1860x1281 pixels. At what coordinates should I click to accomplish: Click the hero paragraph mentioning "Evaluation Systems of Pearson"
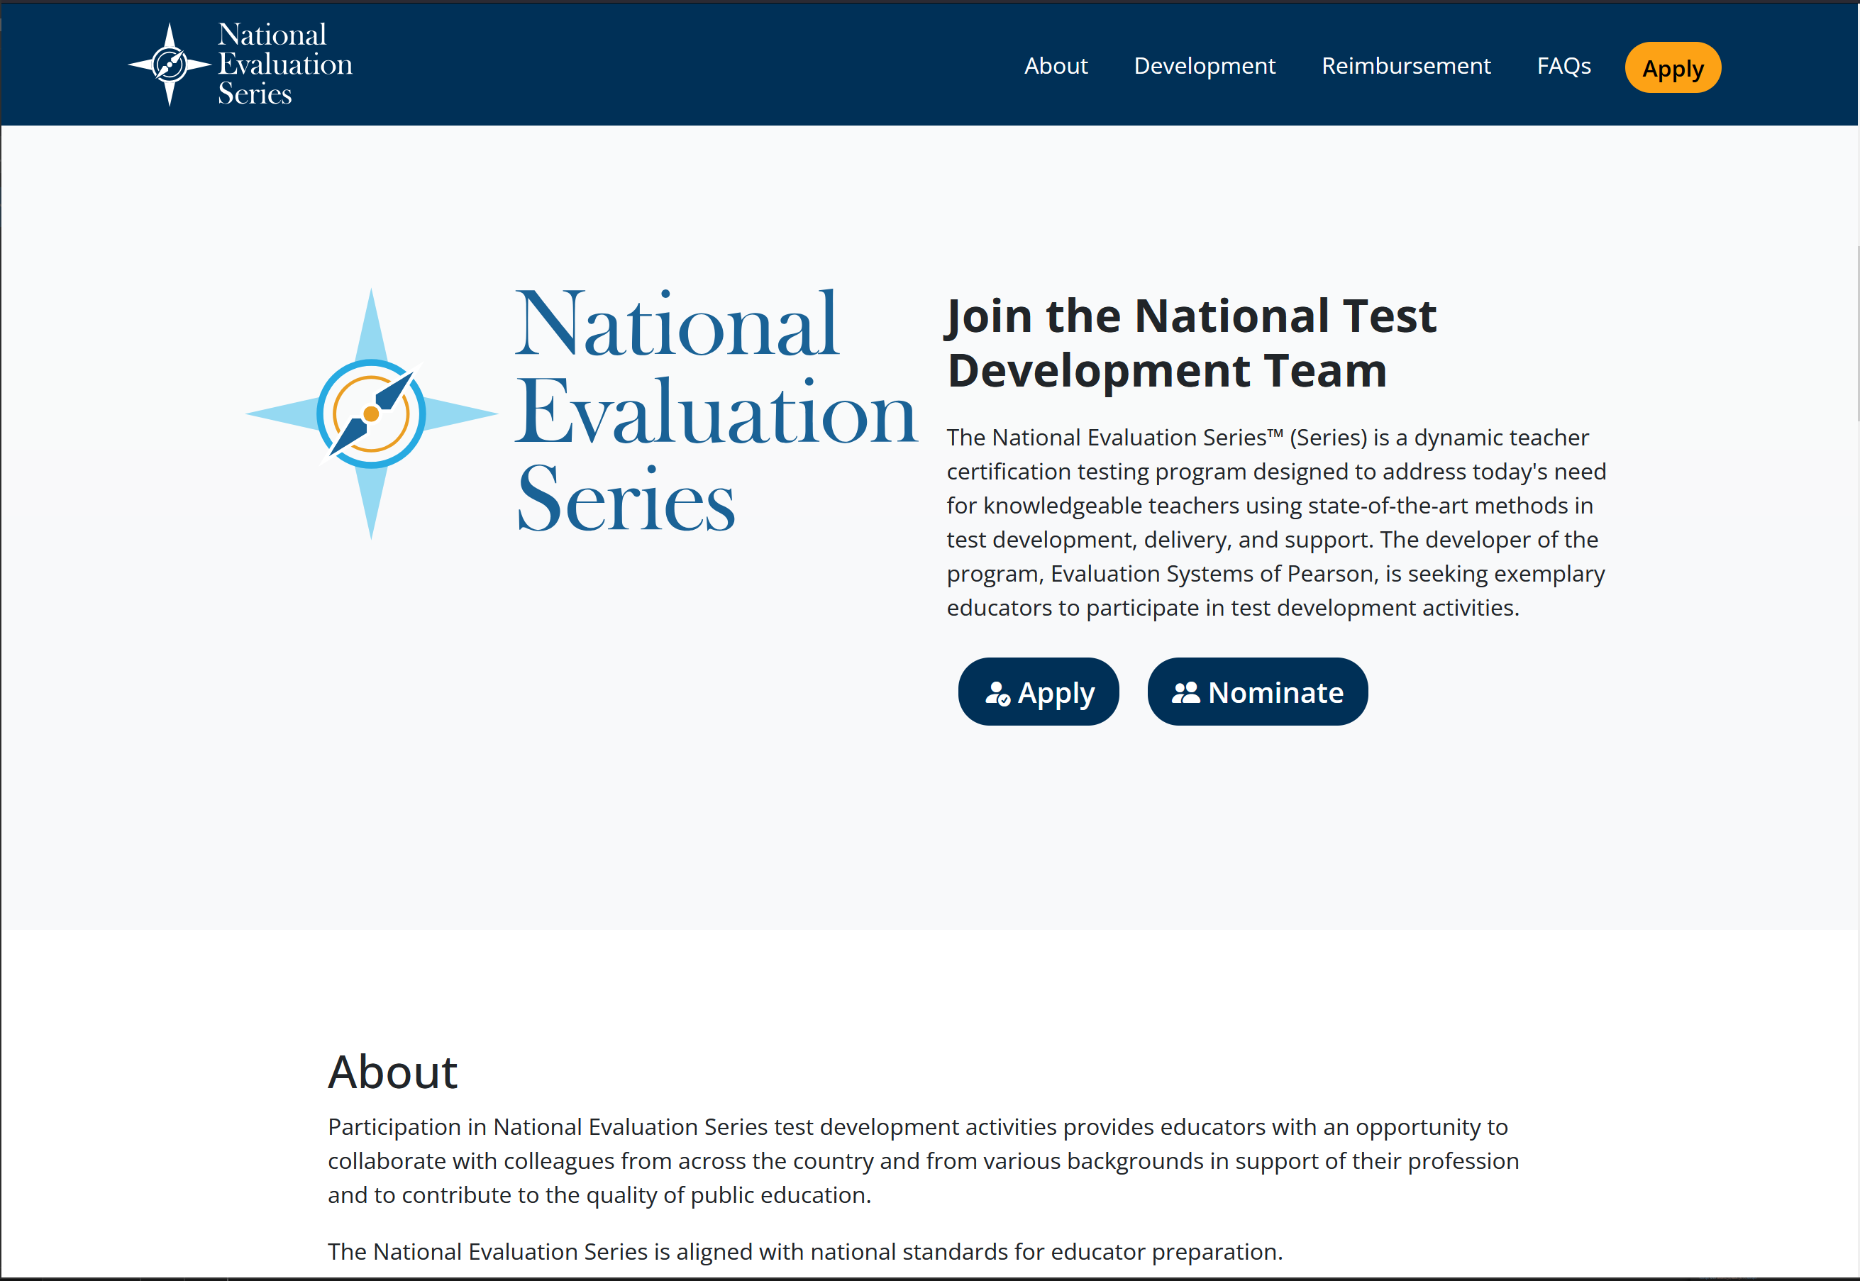click(1276, 523)
